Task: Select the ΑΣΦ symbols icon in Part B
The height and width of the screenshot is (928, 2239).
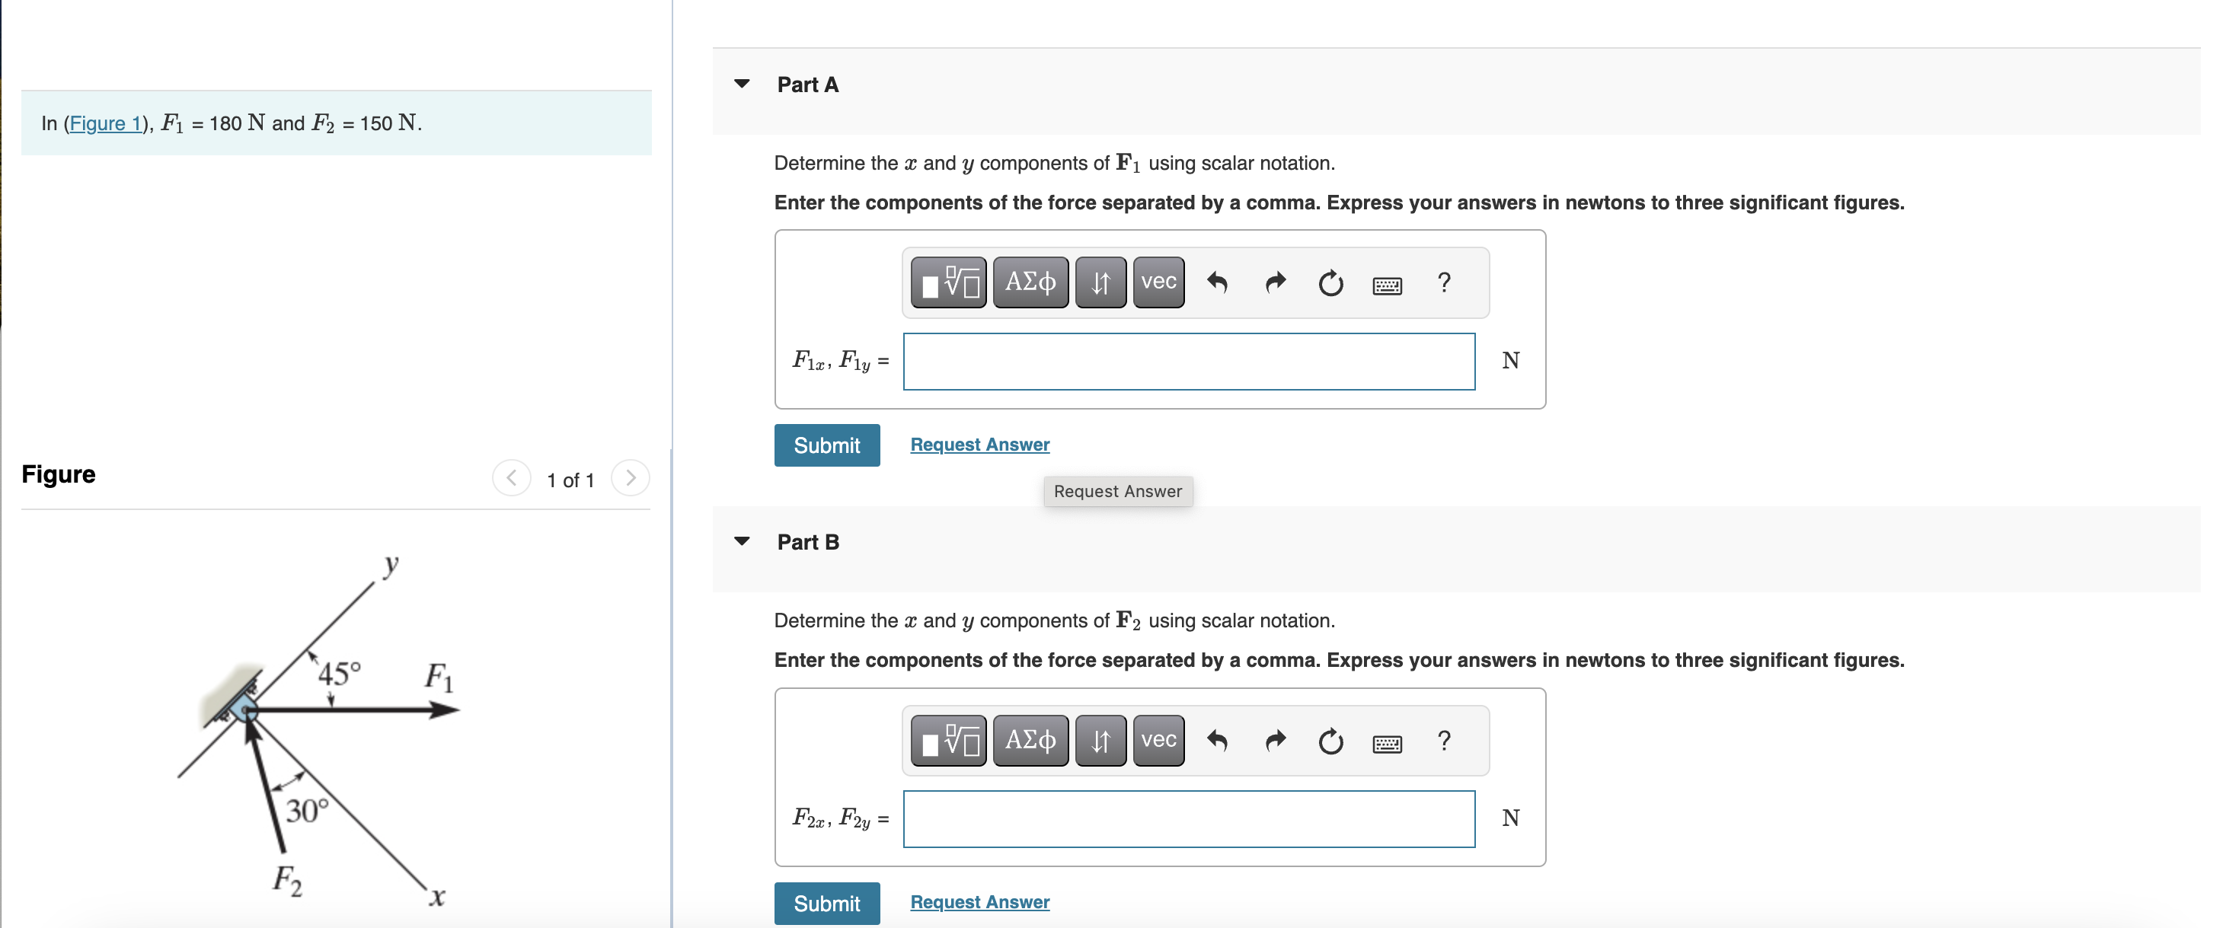Action: coord(1031,740)
